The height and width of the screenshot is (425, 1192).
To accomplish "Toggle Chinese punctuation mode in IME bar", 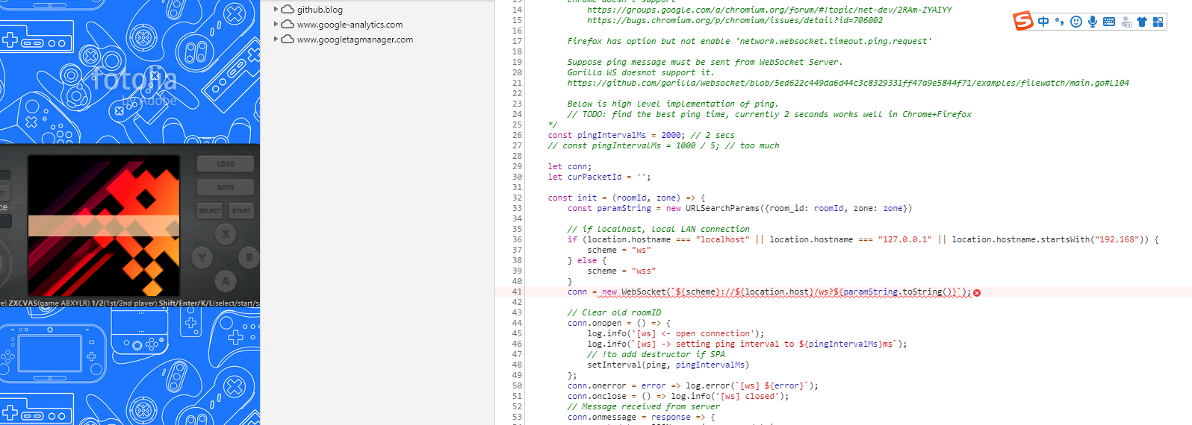I will 1059,22.
